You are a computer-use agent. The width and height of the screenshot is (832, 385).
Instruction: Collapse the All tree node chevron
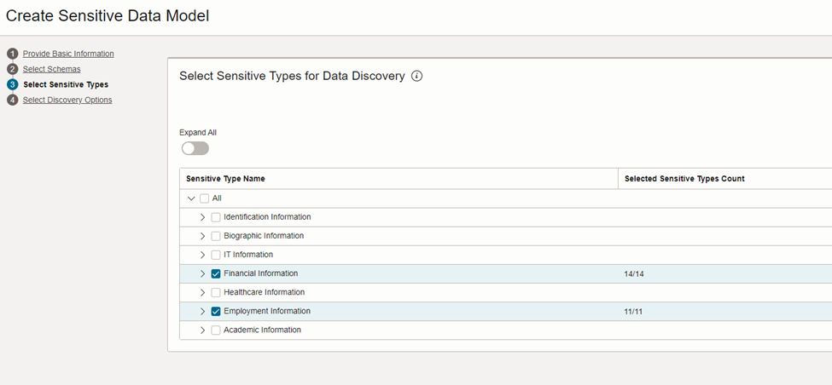(x=191, y=198)
